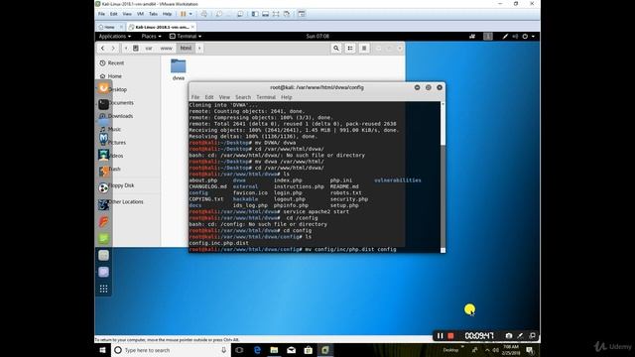The height and width of the screenshot is (357, 635).
Task: Open the Places menu in the Kali top bar
Action: tap(151, 37)
